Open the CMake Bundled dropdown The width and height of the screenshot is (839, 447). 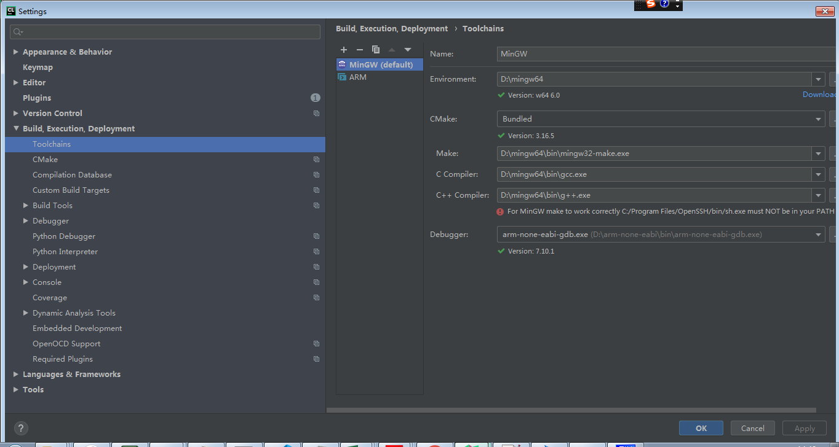tap(818, 119)
